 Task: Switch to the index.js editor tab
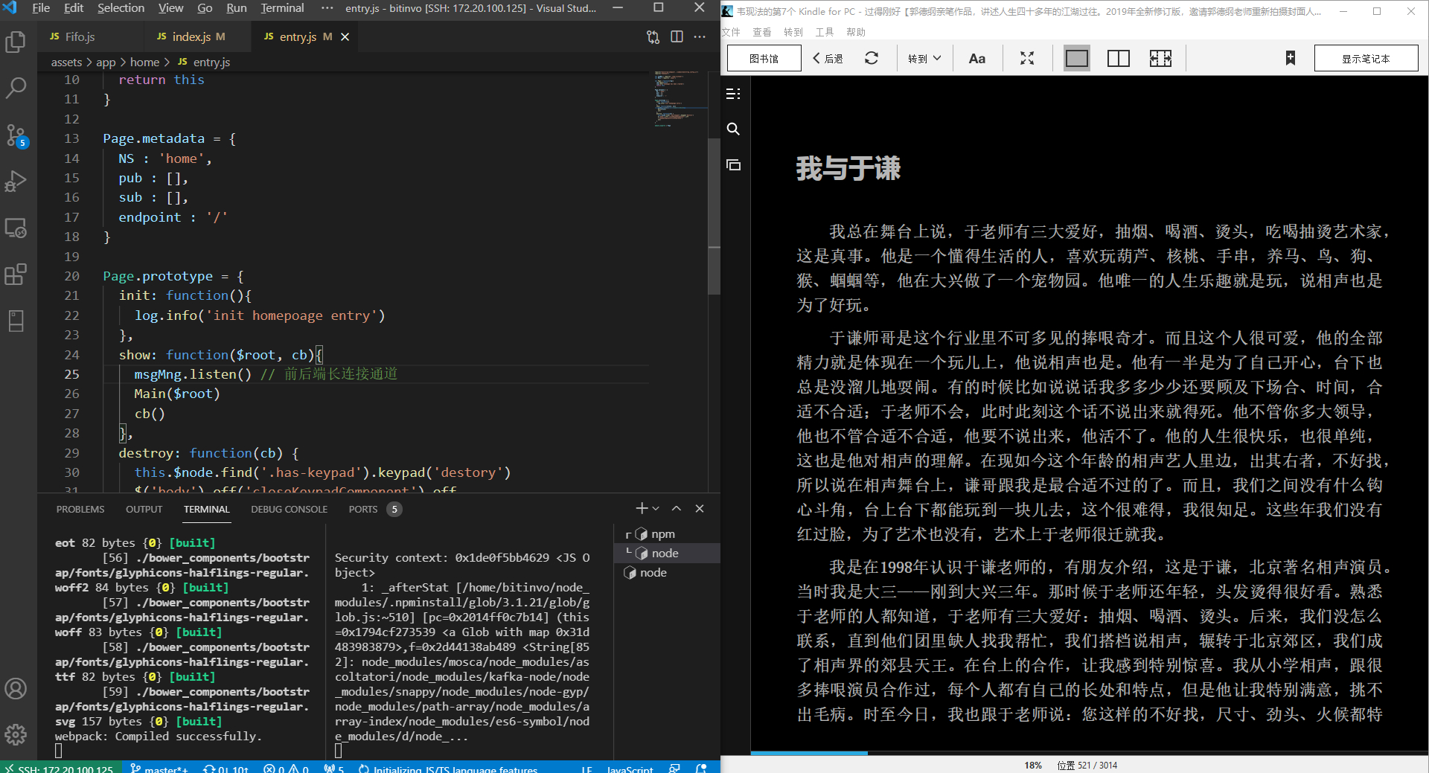pyautogui.click(x=191, y=36)
